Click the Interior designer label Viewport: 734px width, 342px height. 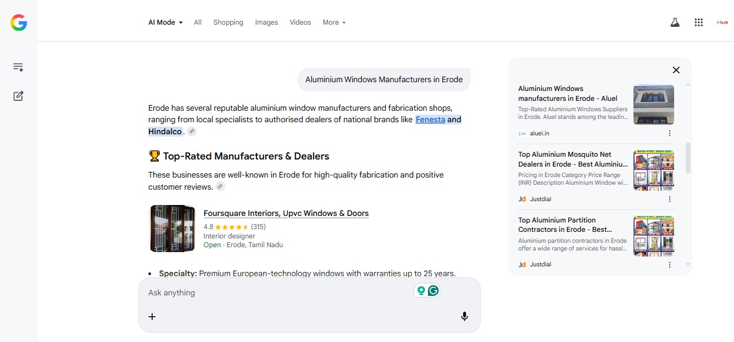coord(229,236)
